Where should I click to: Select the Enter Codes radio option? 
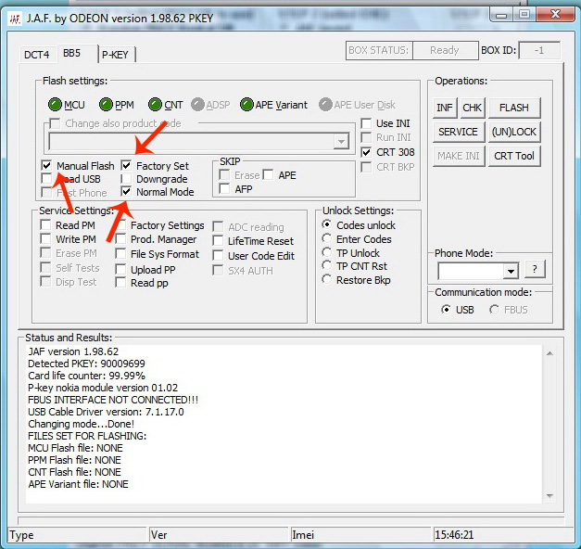(x=326, y=238)
